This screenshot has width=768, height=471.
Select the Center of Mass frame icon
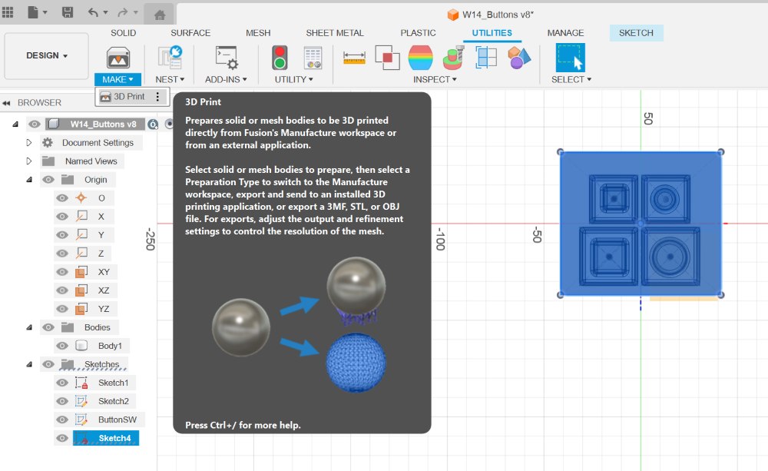pos(486,58)
